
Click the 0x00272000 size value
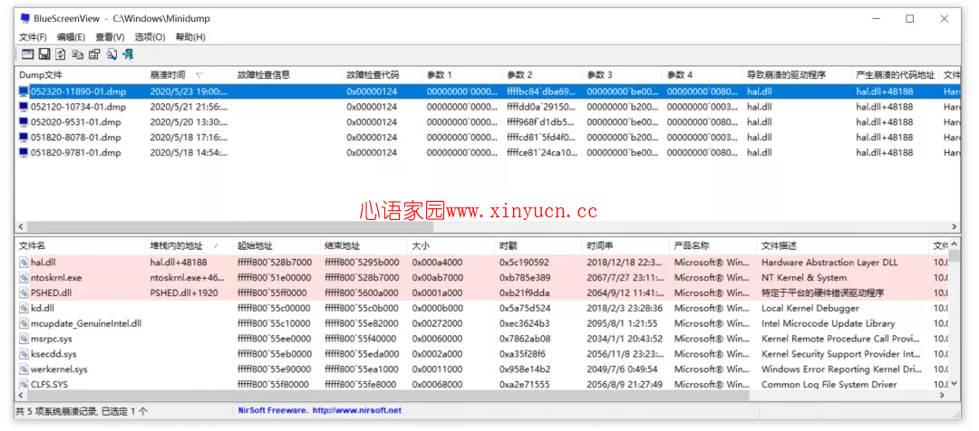(x=438, y=324)
